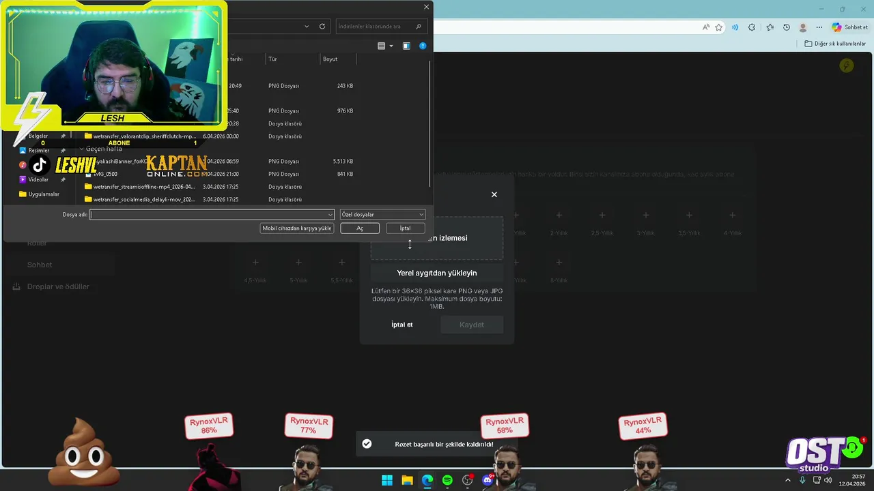Open Copilot Sohbet et button
874x491 pixels.
(x=850, y=27)
